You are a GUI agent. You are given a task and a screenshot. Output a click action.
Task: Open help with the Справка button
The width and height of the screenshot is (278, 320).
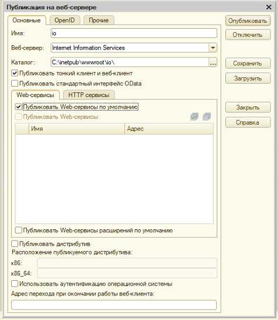point(248,122)
